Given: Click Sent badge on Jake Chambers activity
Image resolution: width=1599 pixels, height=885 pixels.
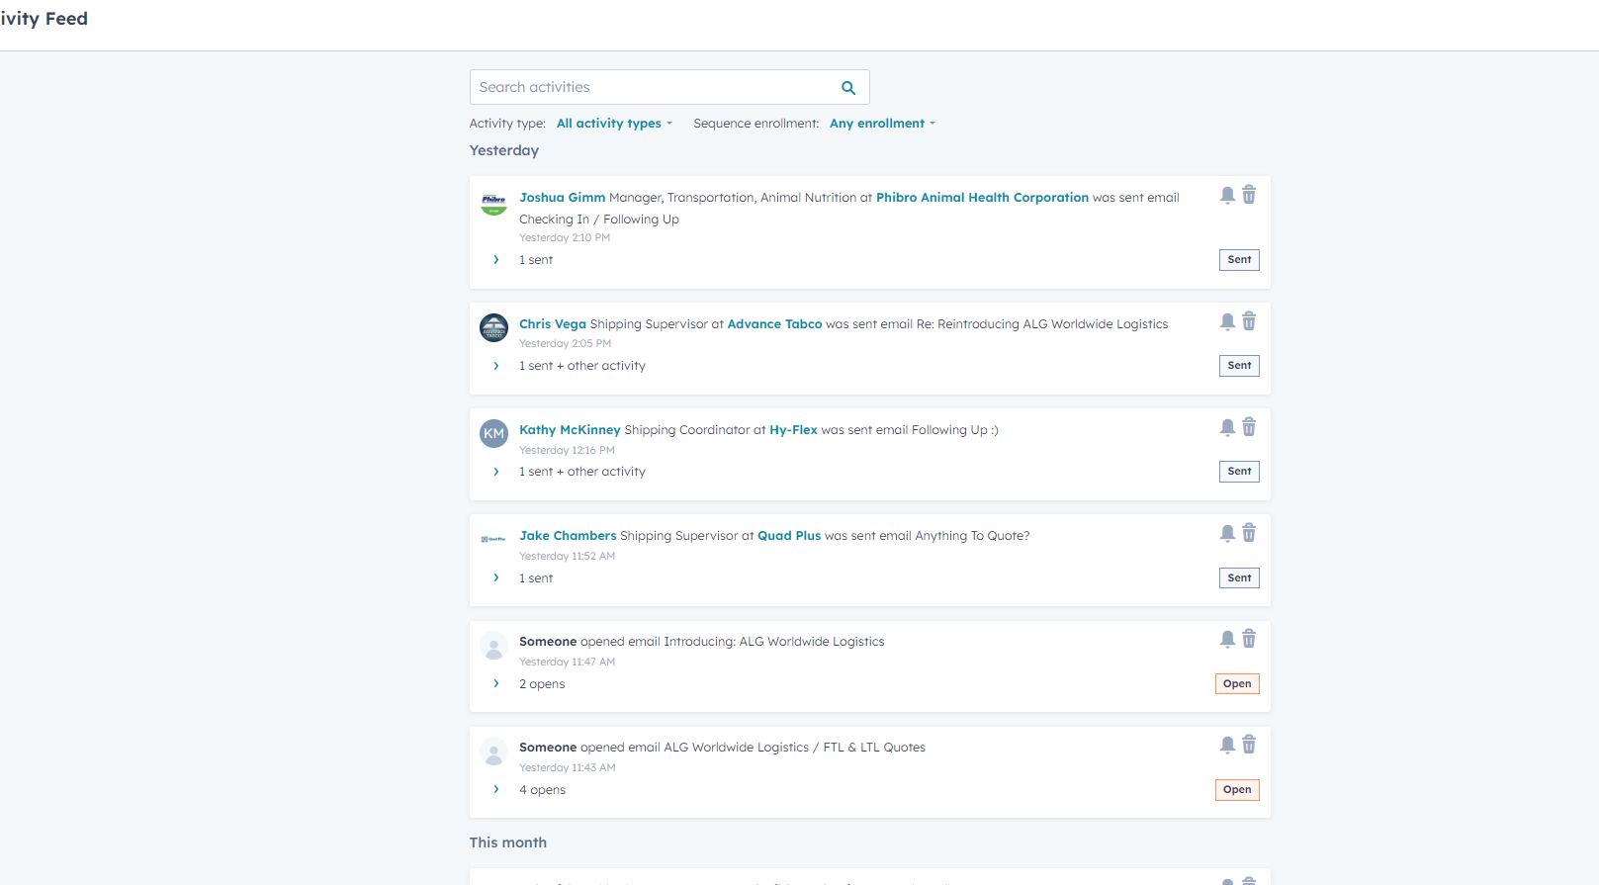Looking at the screenshot, I should click(1239, 578).
